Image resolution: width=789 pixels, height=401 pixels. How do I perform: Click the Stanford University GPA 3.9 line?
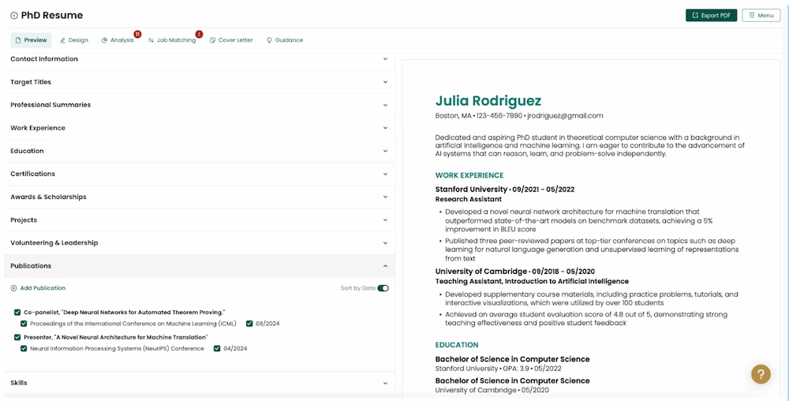click(498, 369)
